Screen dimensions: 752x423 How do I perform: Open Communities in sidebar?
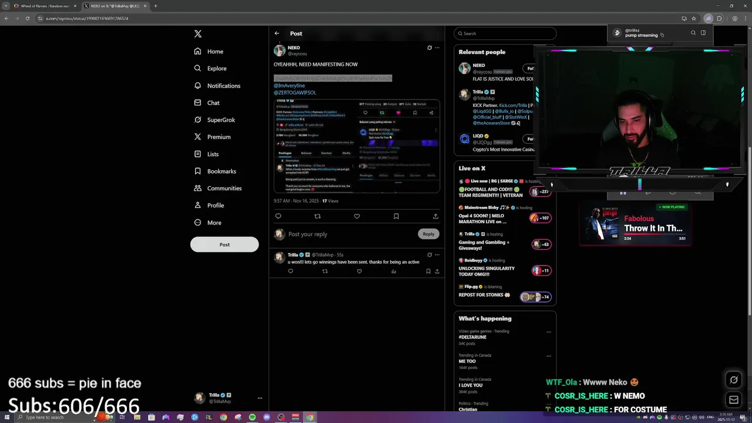coord(217,188)
